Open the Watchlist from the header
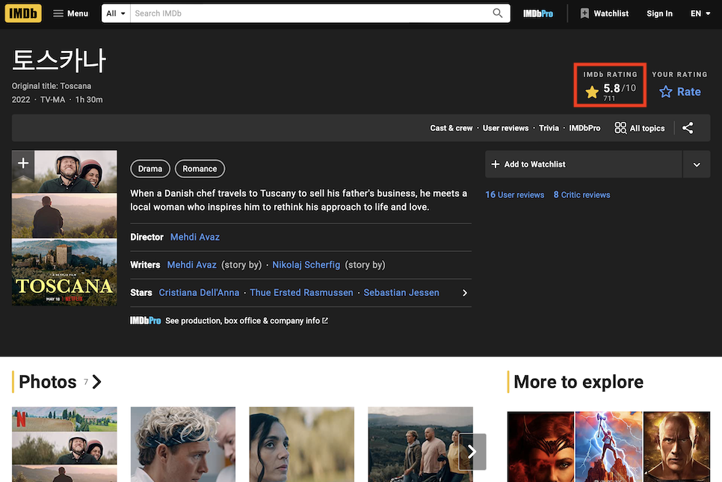 604,13
